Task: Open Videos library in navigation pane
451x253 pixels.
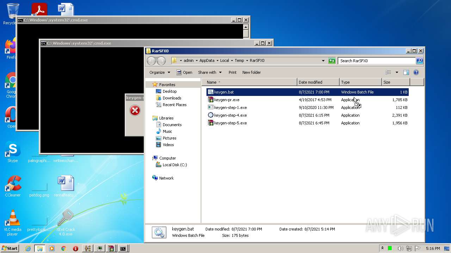Action: tap(168, 145)
